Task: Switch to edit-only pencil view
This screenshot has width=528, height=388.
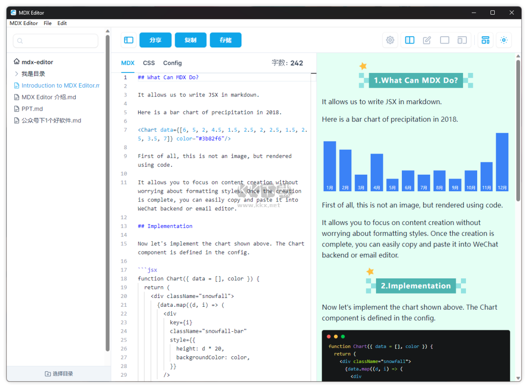Action: (x=427, y=40)
